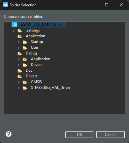Select the top-level Drivers folder name
129x143 pixels.
click(32, 76)
